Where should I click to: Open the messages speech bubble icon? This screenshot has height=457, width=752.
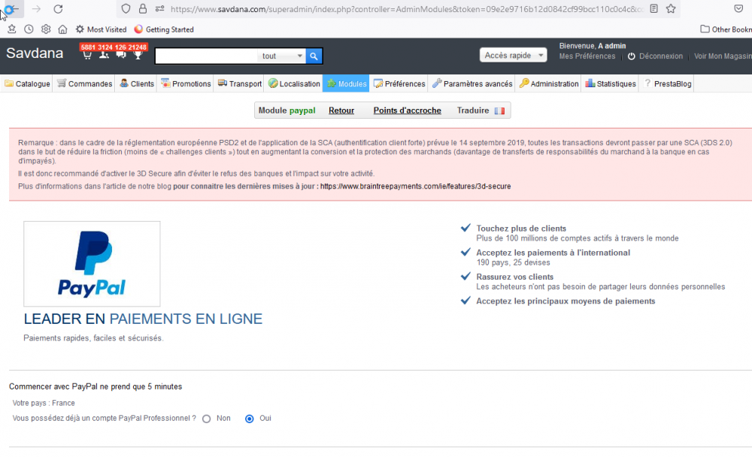coord(121,55)
